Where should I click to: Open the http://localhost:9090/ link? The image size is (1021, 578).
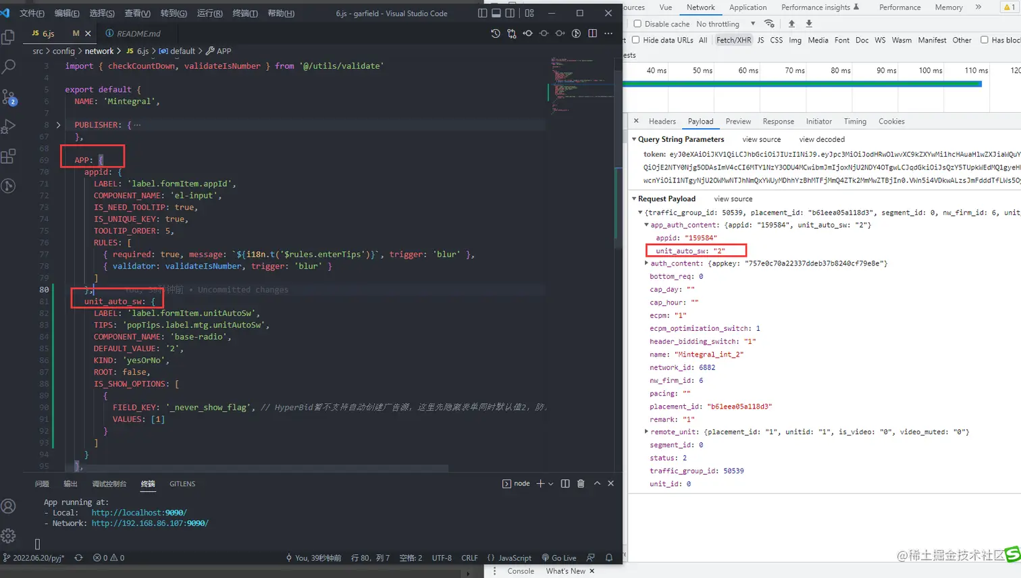[139, 513]
